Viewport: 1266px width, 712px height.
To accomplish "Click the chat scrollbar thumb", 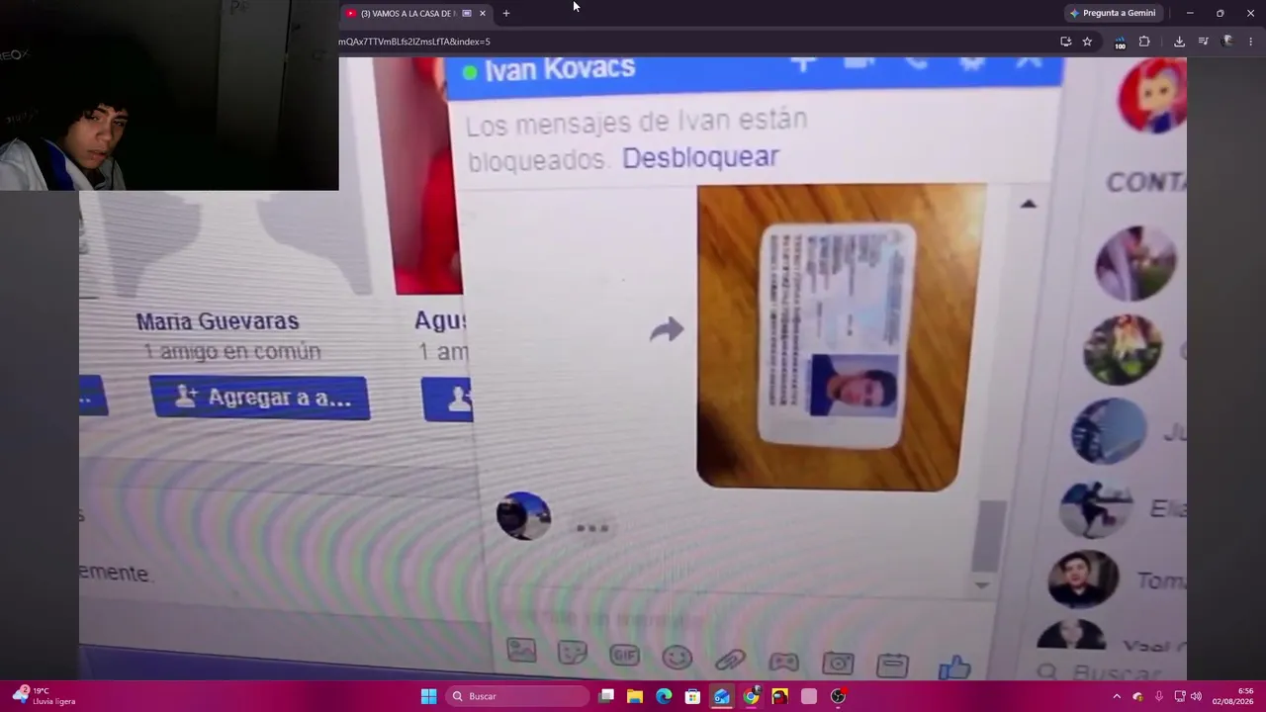I will (x=988, y=536).
